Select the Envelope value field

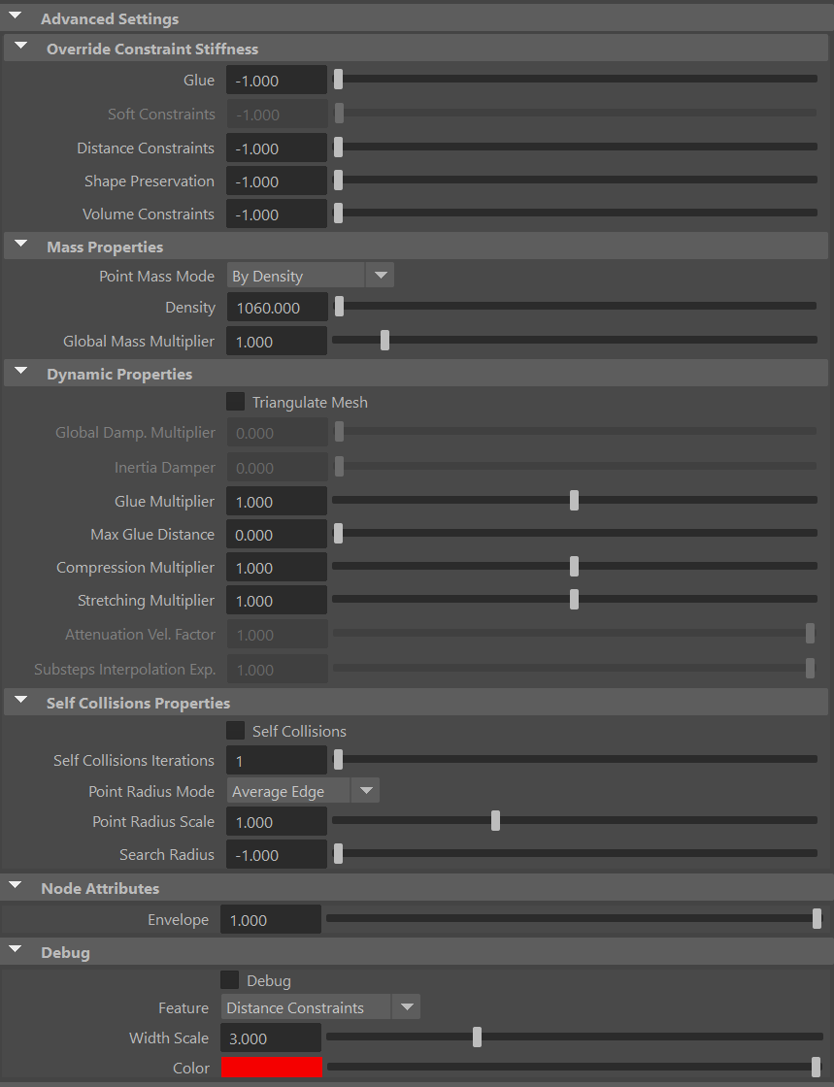click(x=270, y=918)
